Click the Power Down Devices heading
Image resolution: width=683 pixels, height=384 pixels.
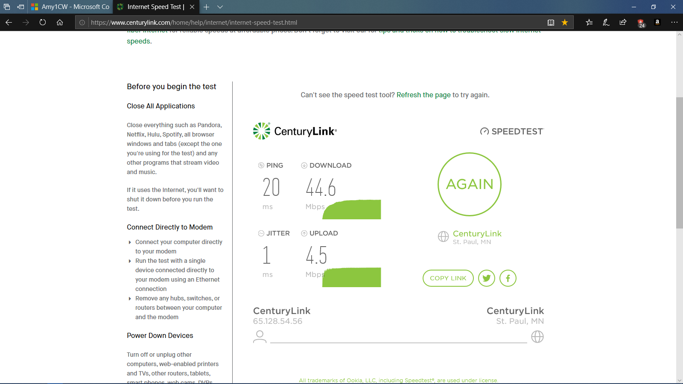click(160, 335)
